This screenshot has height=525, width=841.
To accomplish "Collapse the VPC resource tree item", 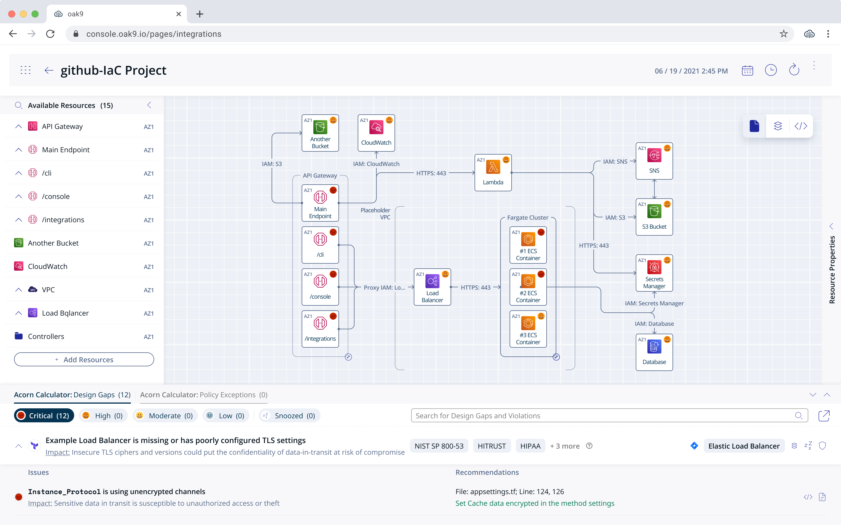I will pyautogui.click(x=19, y=290).
